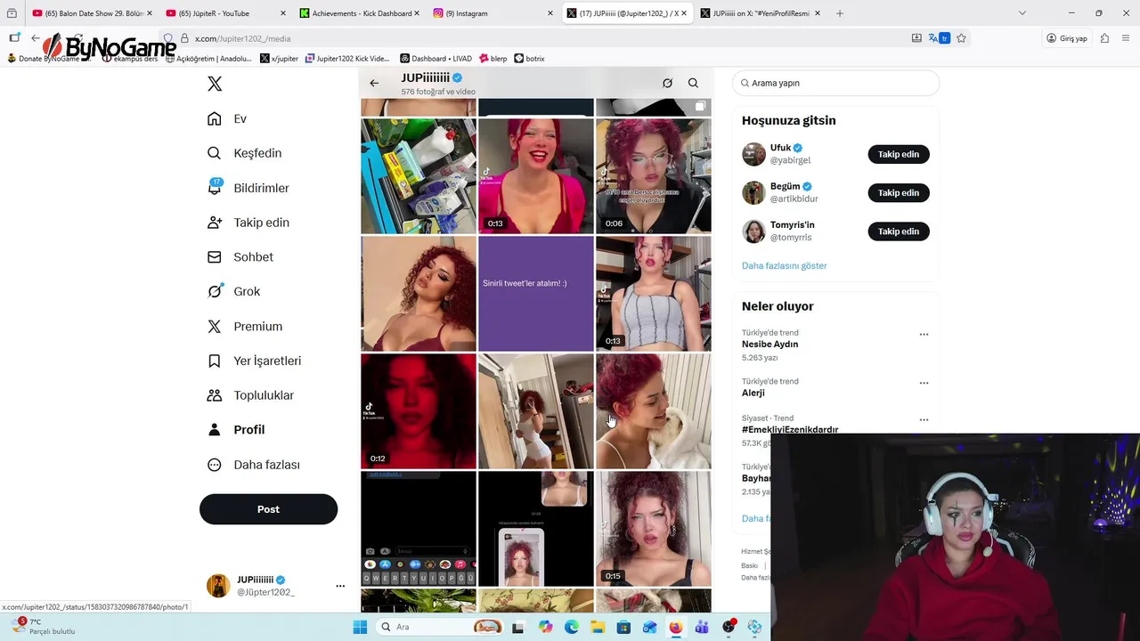
Task: Open more options for #EmekliyiEzenIkdardır trend
Action: point(924,419)
